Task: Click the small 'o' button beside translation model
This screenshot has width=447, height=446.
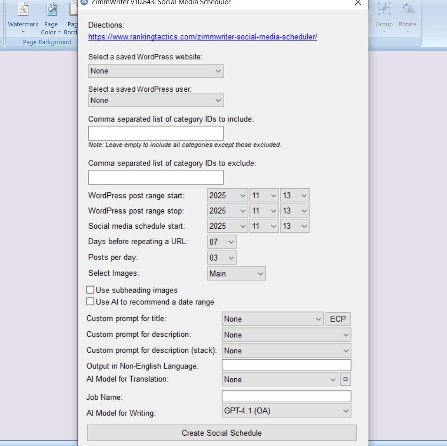Action: tap(345, 379)
